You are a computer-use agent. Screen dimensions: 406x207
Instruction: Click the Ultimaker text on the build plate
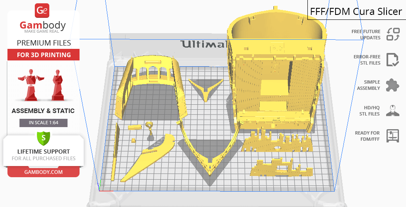[x=203, y=44]
